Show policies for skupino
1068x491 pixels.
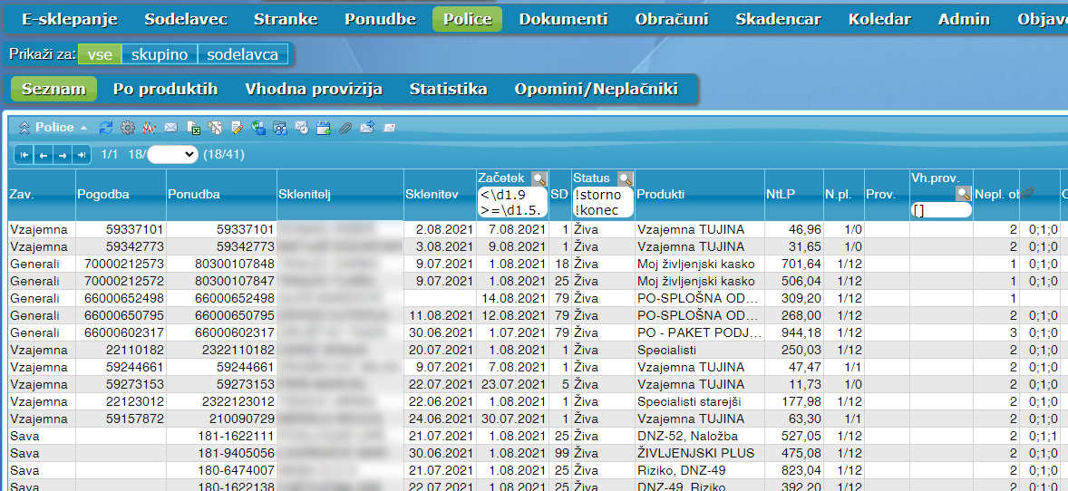(x=160, y=54)
